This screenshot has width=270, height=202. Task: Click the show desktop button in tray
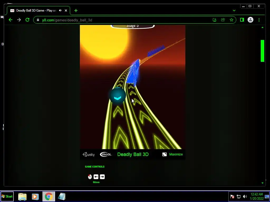tap(267, 196)
